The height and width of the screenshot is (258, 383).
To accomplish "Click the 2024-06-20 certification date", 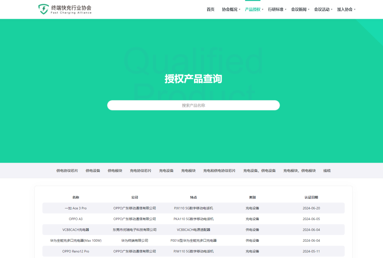I will (x=311, y=208).
